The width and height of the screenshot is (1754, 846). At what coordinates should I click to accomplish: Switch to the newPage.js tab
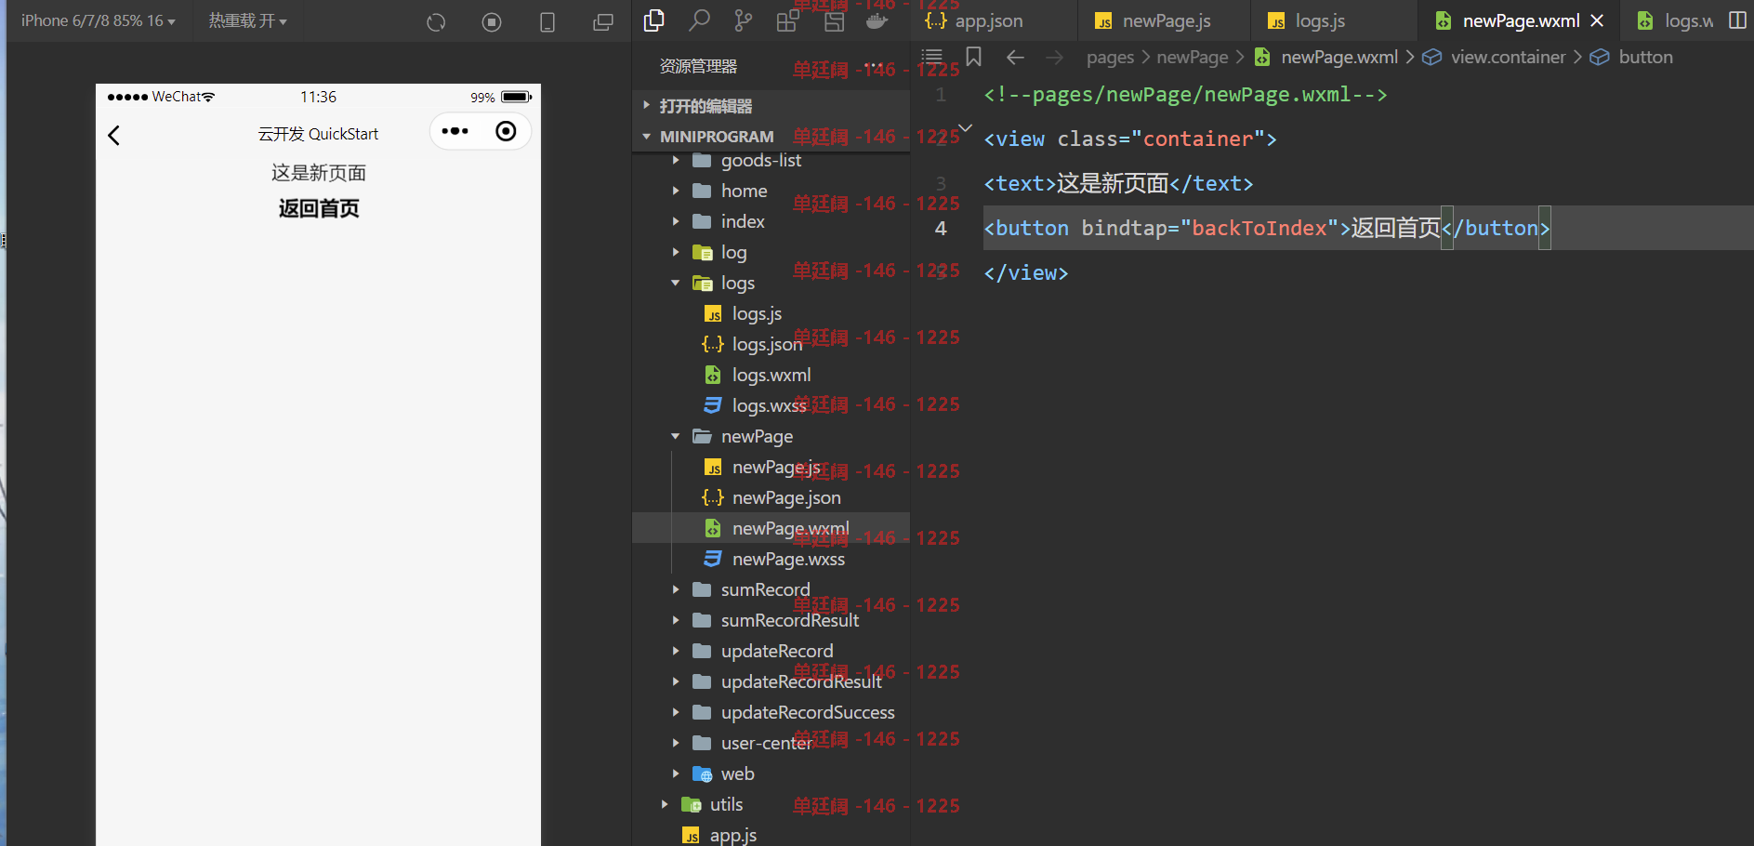(x=1164, y=20)
